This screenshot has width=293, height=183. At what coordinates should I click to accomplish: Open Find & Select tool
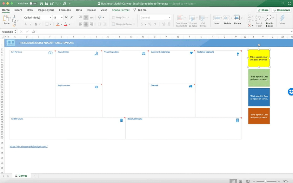pos(269,21)
